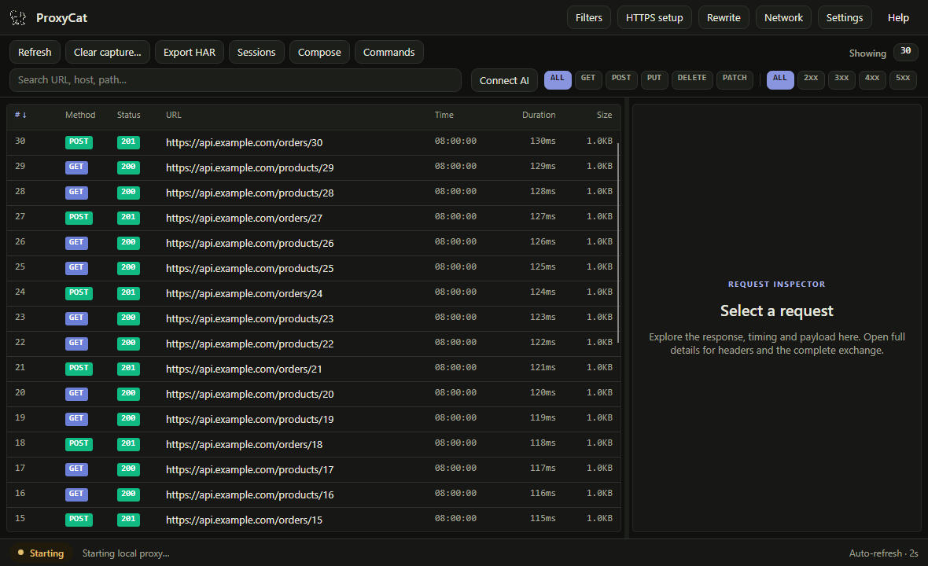
Task: Select request https://api.example.com/products/28
Action: click(x=313, y=193)
